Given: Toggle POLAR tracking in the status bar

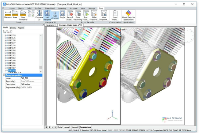Looking at the screenshot, I should [x=129, y=130].
